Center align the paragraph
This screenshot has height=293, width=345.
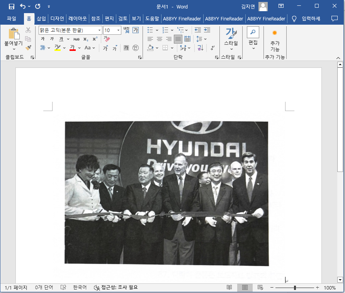click(160, 39)
